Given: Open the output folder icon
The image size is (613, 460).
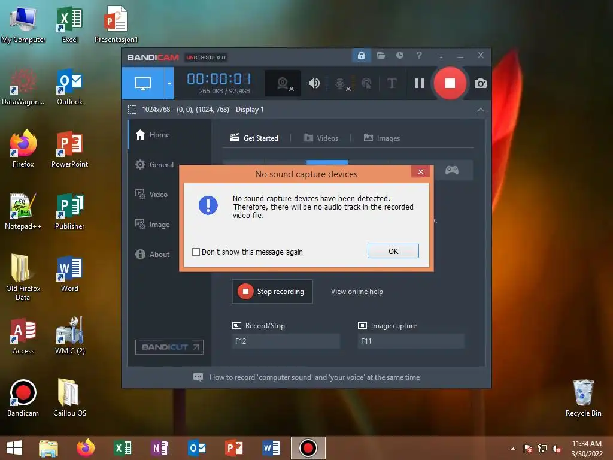Looking at the screenshot, I should pos(381,56).
